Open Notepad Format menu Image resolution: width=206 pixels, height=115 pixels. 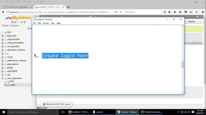pyautogui.click(x=46, y=23)
